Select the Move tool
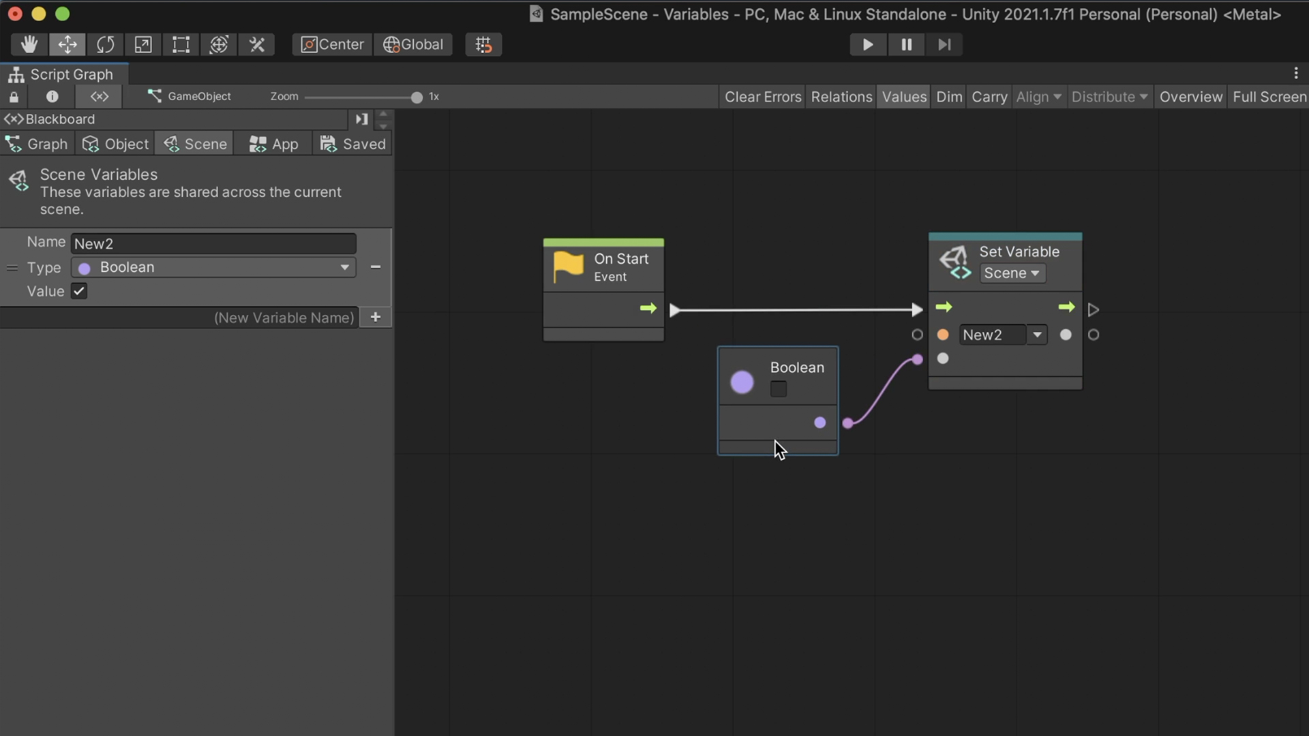This screenshot has height=736, width=1309. (x=67, y=43)
